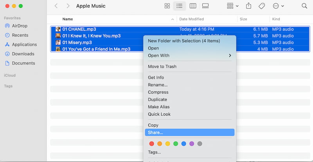The width and height of the screenshot is (313, 162).
Task: Click the Search magnifier icon
Action: 304,6
